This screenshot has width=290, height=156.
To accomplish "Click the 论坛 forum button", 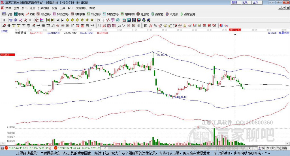I will point(246,2).
